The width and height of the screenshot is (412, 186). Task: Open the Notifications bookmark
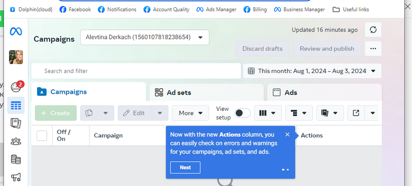point(117,10)
